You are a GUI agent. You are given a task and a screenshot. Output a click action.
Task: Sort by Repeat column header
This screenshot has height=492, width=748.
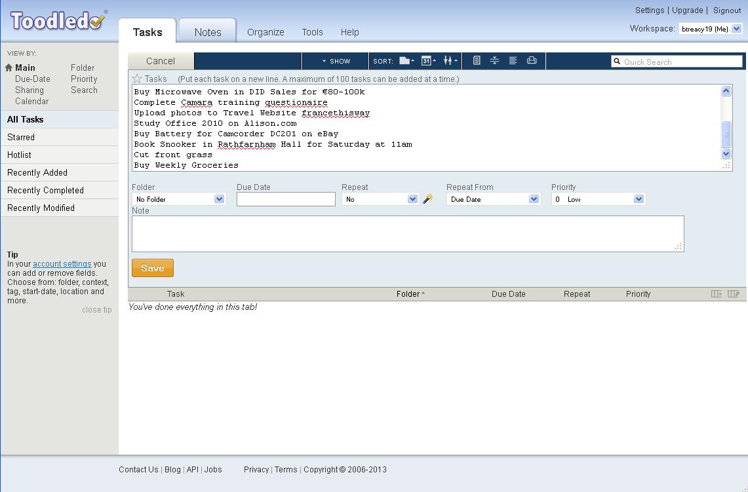point(577,293)
